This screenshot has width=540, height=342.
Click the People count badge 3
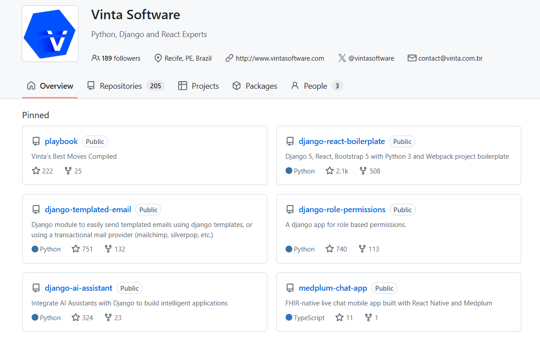pyautogui.click(x=337, y=86)
